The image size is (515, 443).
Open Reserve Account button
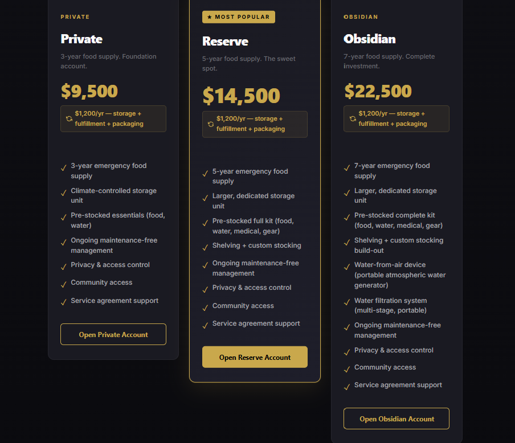tap(255, 357)
